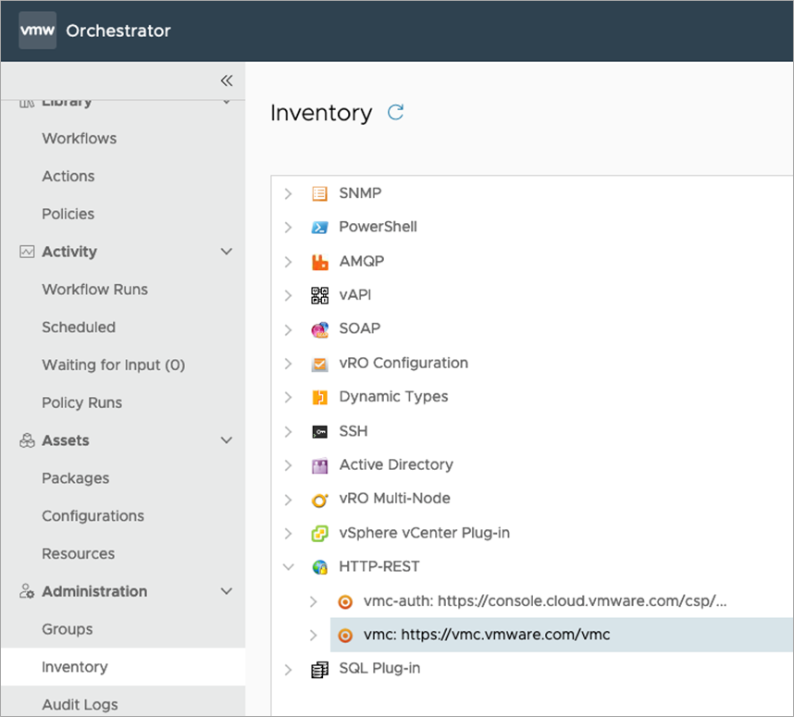Viewport: 794px width, 717px height.
Task: Expand the vRO Configuration node
Action: [288, 364]
